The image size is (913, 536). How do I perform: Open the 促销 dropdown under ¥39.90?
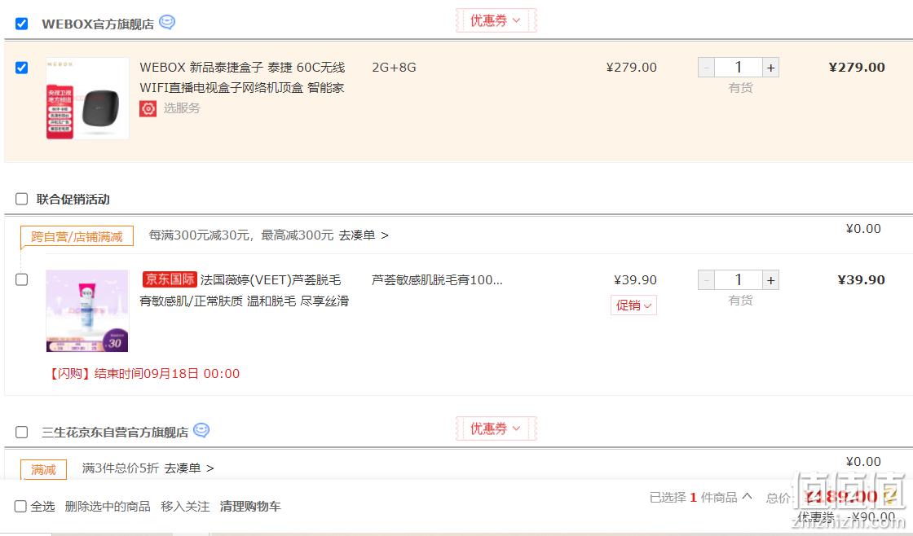pyautogui.click(x=633, y=305)
